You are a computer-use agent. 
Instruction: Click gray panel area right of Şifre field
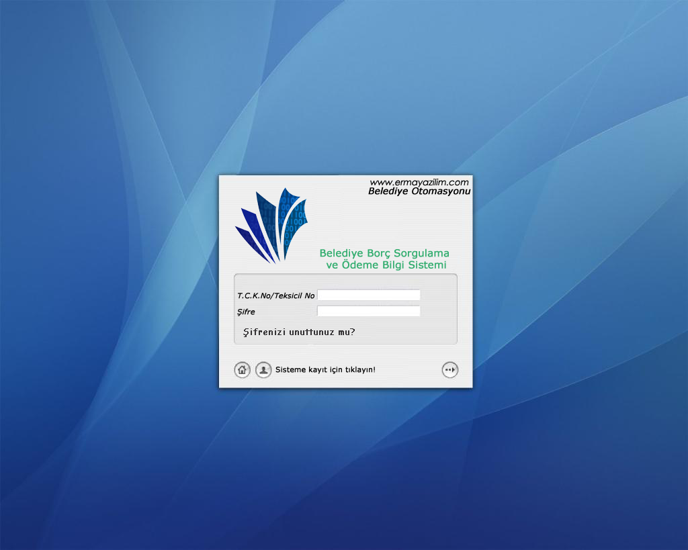(x=438, y=312)
